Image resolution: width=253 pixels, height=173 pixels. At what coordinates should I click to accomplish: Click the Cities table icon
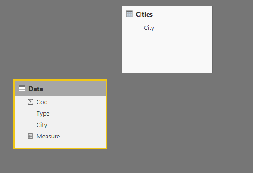click(x=130, y=14)
